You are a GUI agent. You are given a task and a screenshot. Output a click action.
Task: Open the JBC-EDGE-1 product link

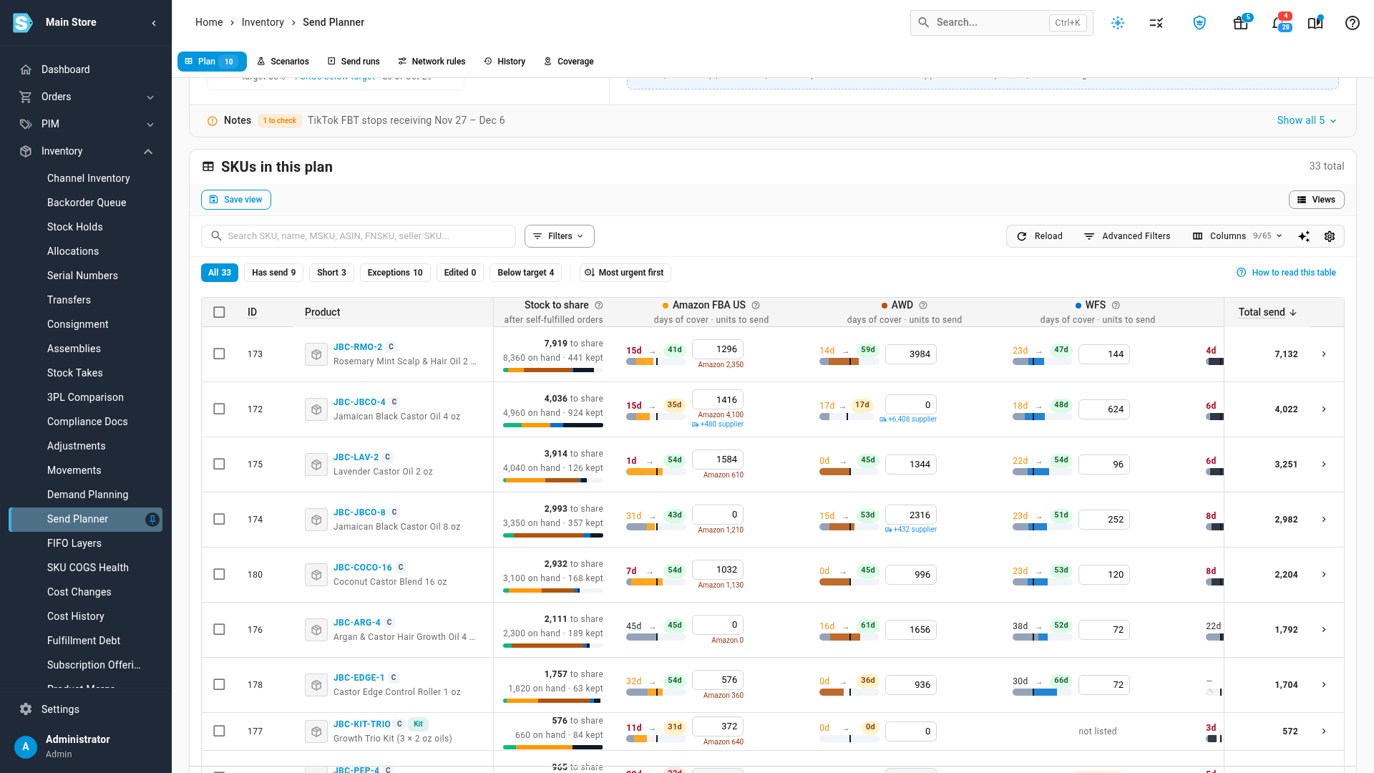(x=359, y=678)
